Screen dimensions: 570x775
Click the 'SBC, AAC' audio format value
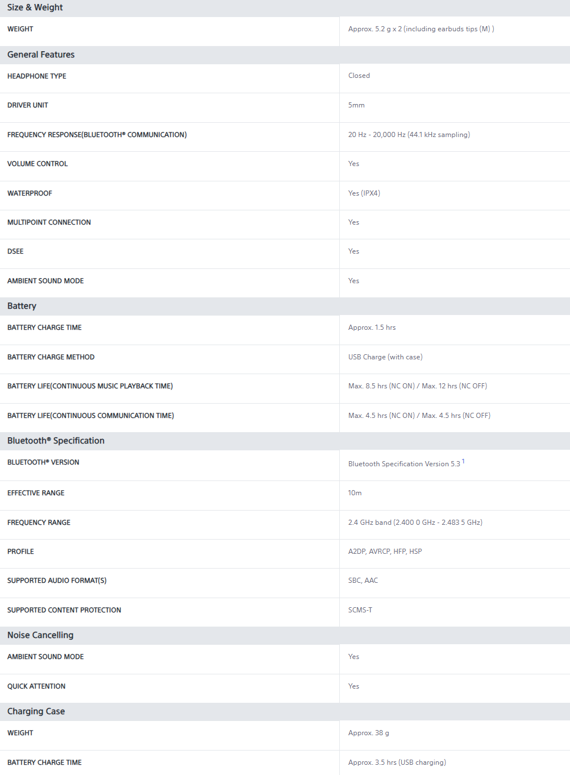click(363, 581)
